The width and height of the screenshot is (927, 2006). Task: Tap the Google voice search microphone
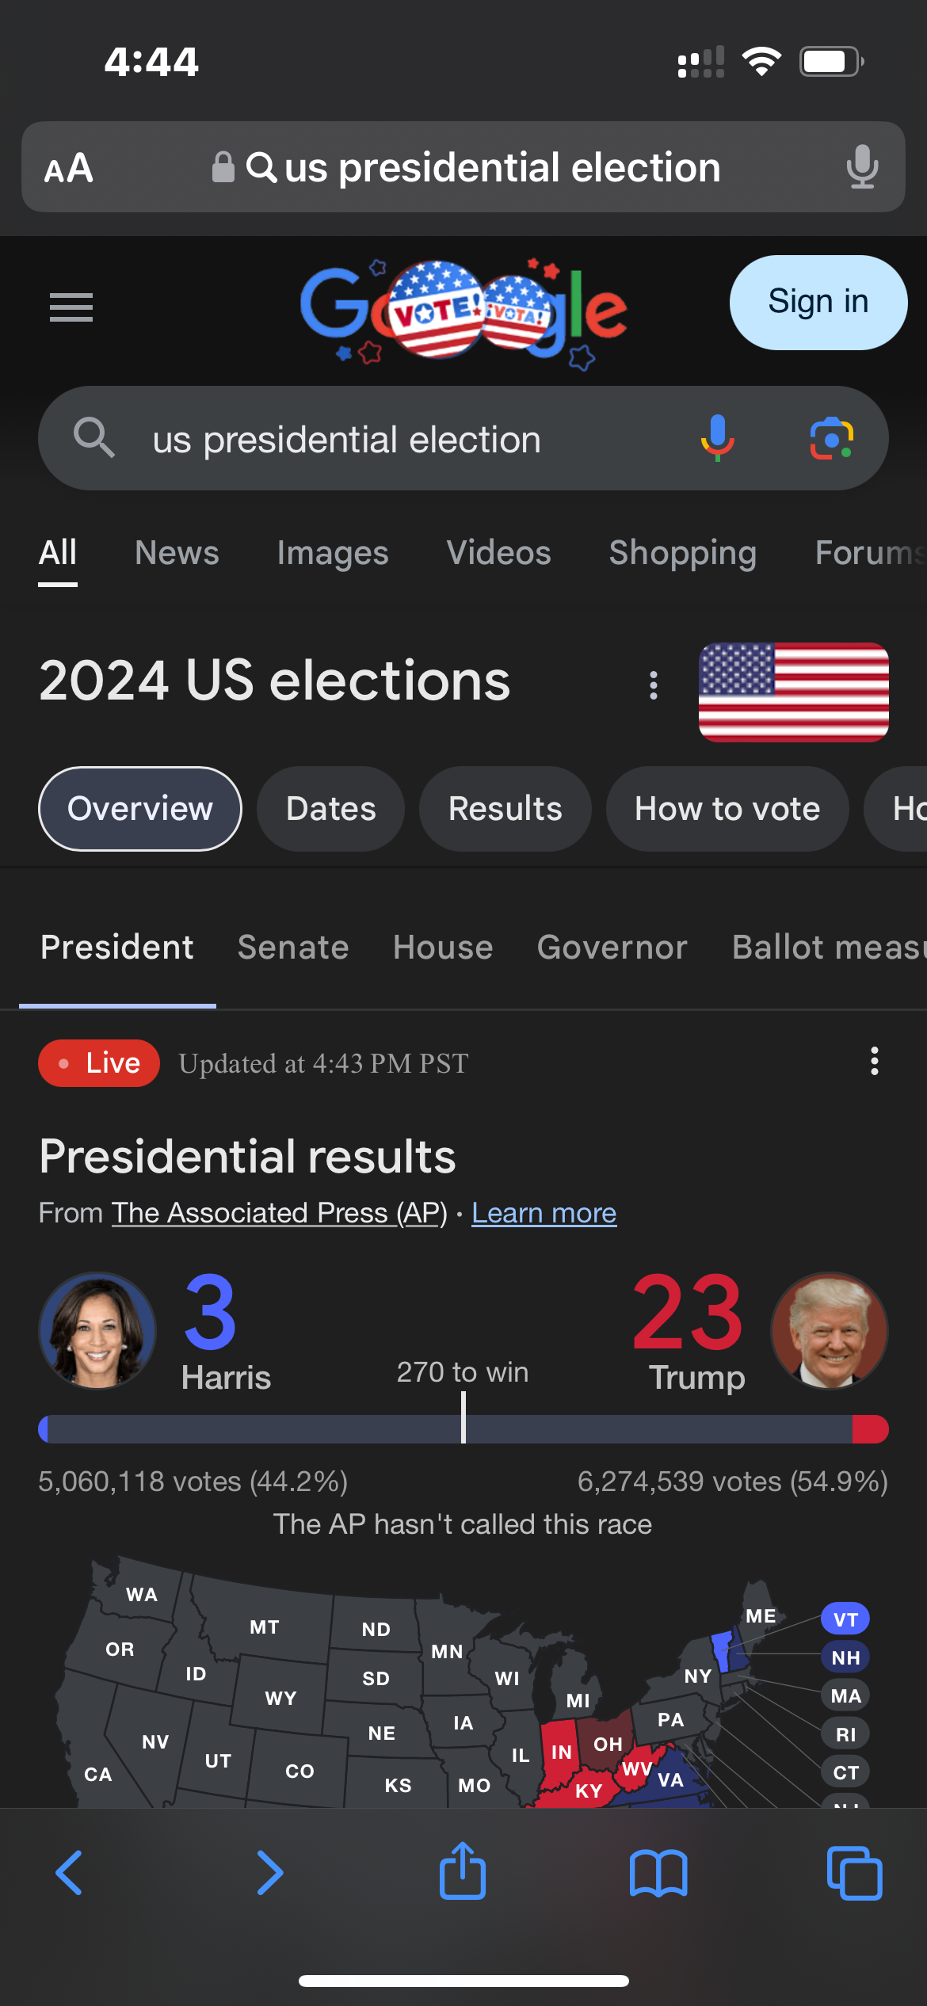point(717,438)
